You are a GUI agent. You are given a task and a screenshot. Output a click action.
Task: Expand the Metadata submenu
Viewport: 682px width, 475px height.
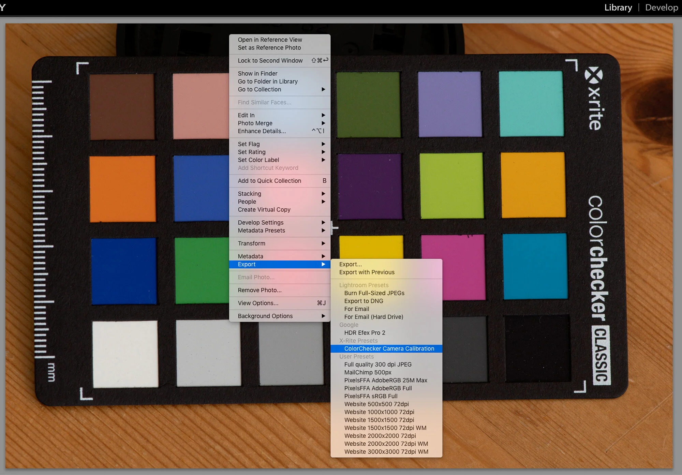pyautogui.click(x=280, y=256)
